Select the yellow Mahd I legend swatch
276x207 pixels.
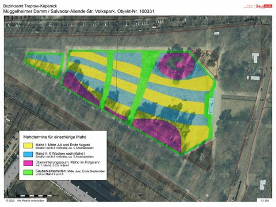[28, 145]
